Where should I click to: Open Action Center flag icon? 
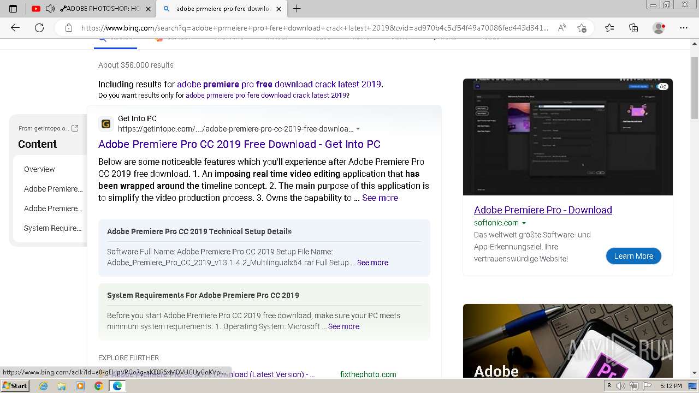tap(646, 386)
